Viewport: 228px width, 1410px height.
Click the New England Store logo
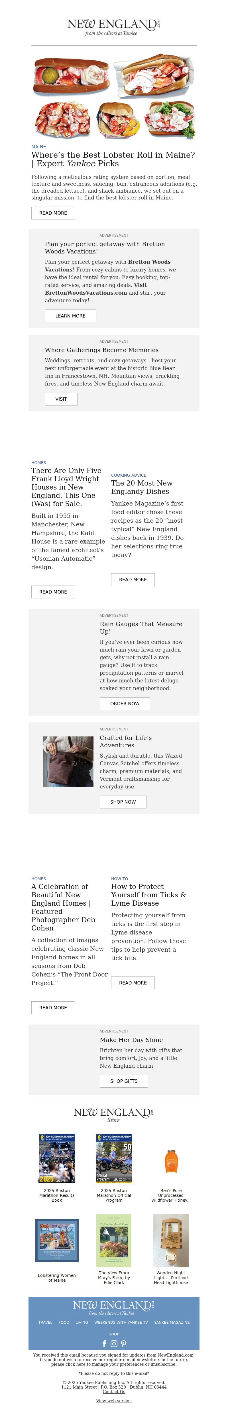coord(114,1115)
